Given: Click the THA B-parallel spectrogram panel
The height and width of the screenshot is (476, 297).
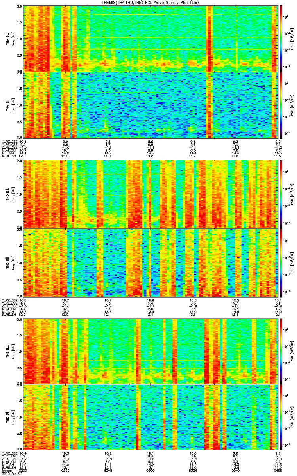Looking at the screenshot, I should click(151, 105).
